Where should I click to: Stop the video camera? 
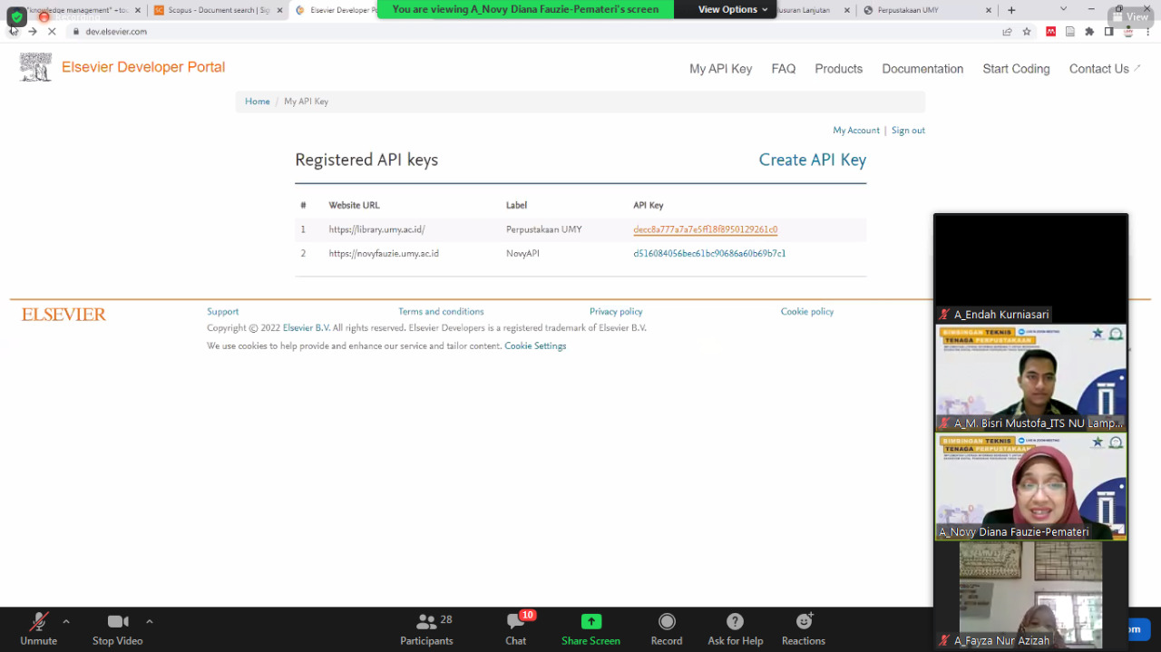[x=117, y=628]
